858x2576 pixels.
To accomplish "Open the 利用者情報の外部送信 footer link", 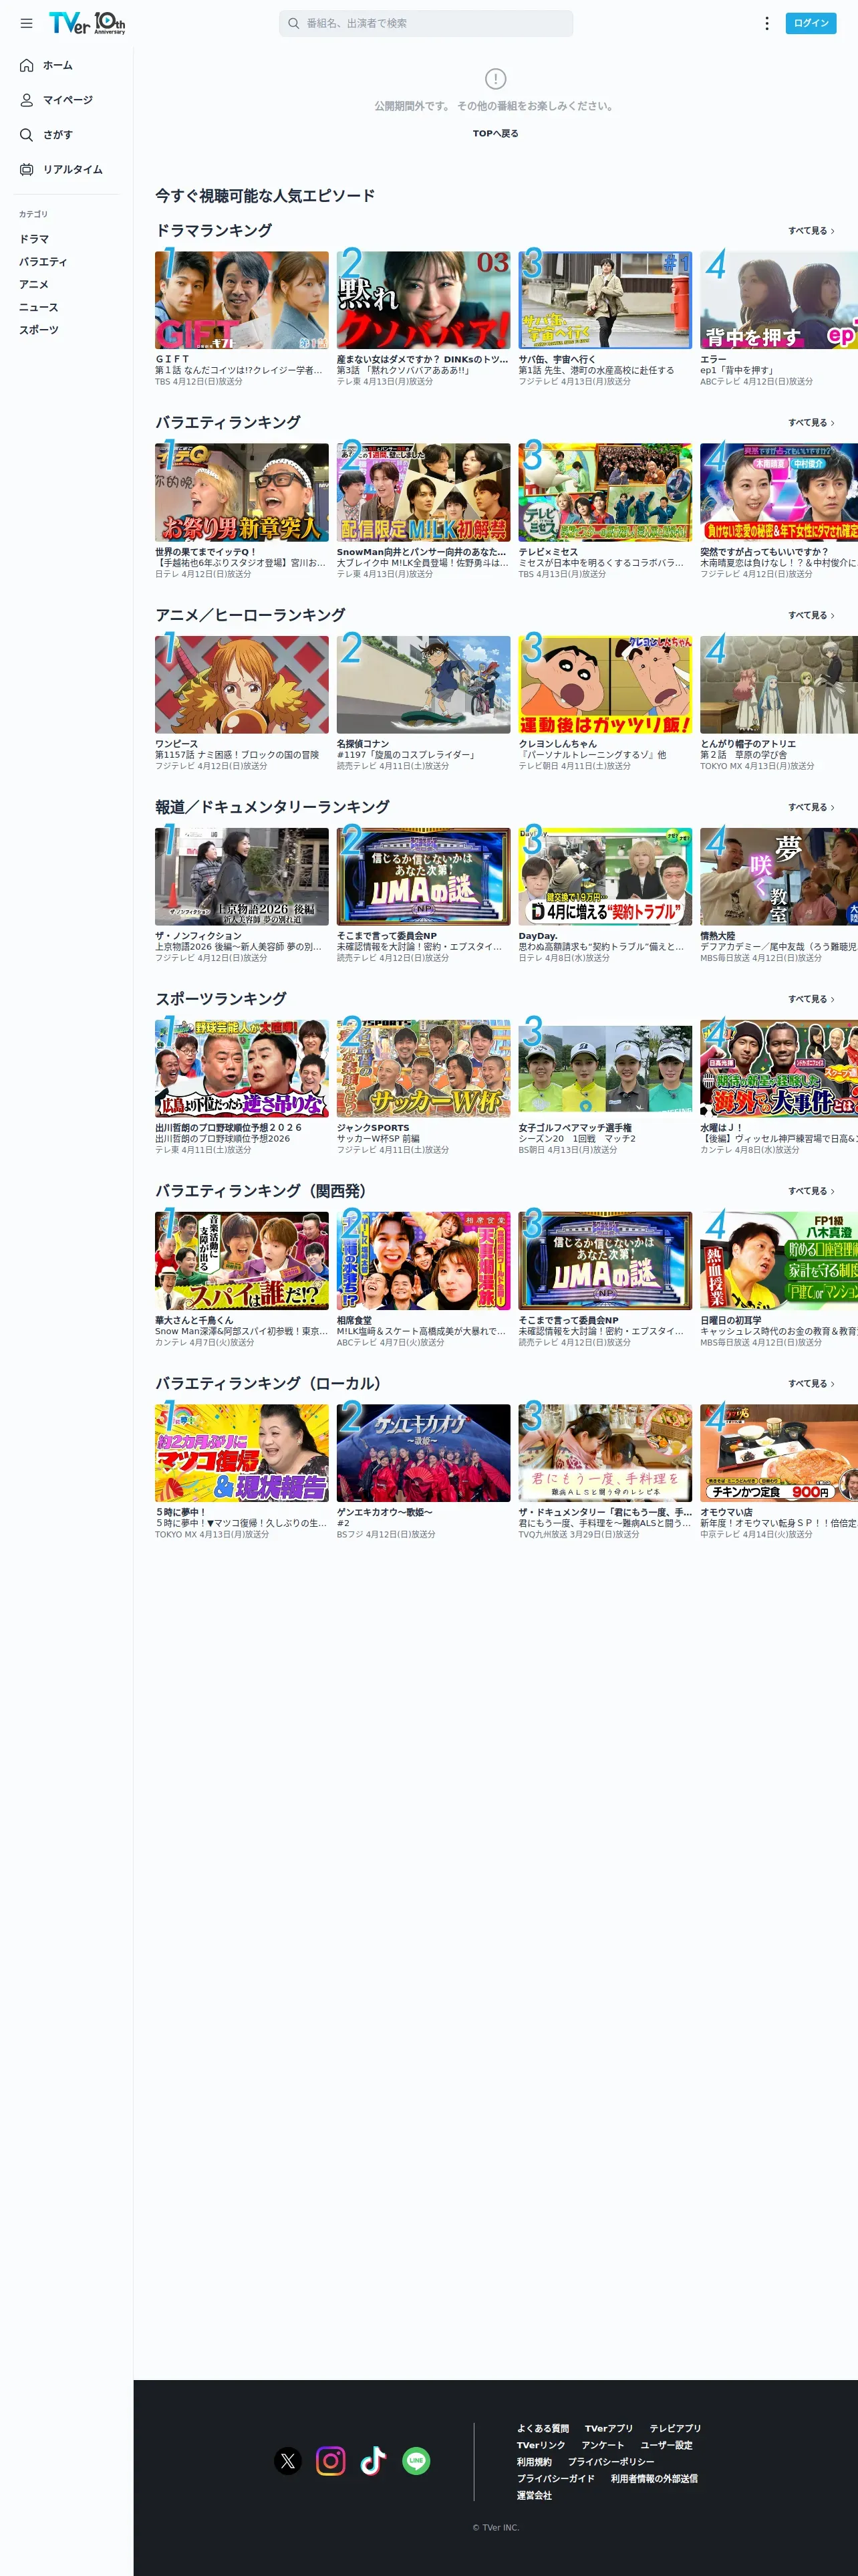I will coord(654,2479).
